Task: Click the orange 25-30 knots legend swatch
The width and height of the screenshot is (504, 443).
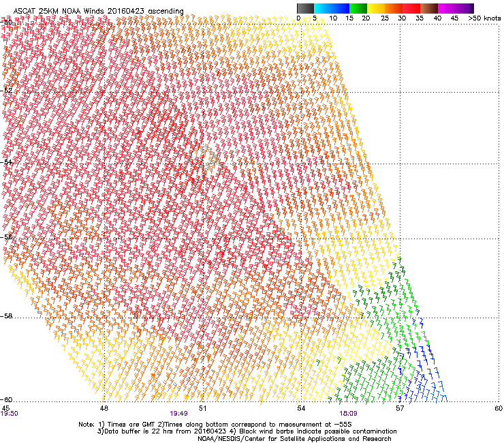Action: 394,8
